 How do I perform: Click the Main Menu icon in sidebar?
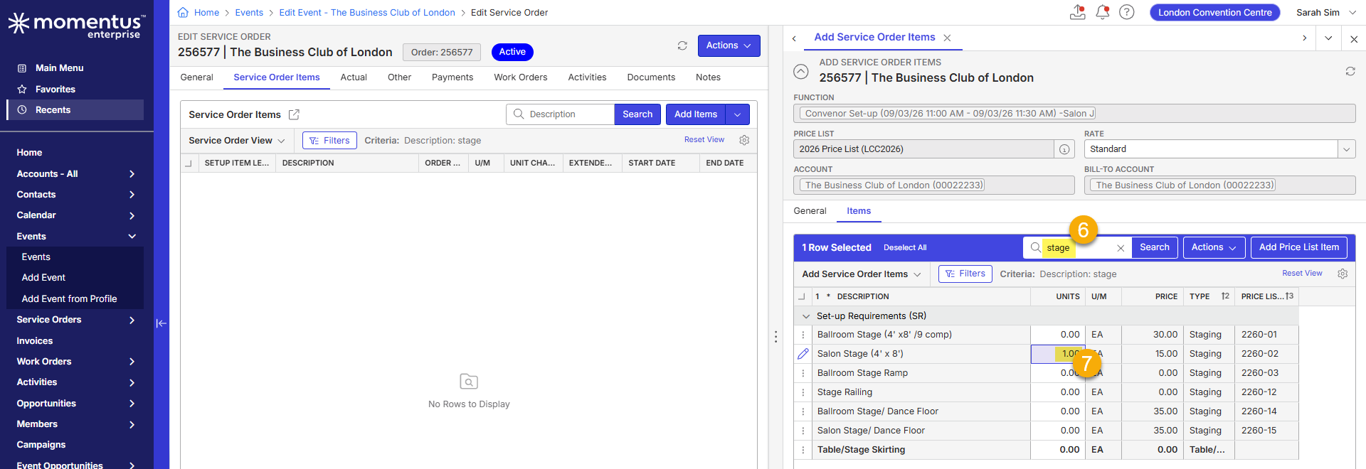pyautogui.click(x=22, y=68)
